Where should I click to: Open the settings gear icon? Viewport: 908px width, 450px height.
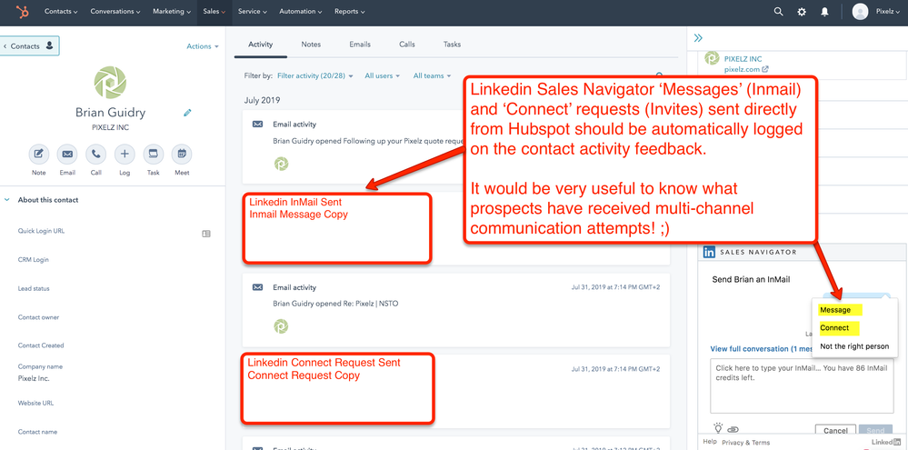pos(802,12)
